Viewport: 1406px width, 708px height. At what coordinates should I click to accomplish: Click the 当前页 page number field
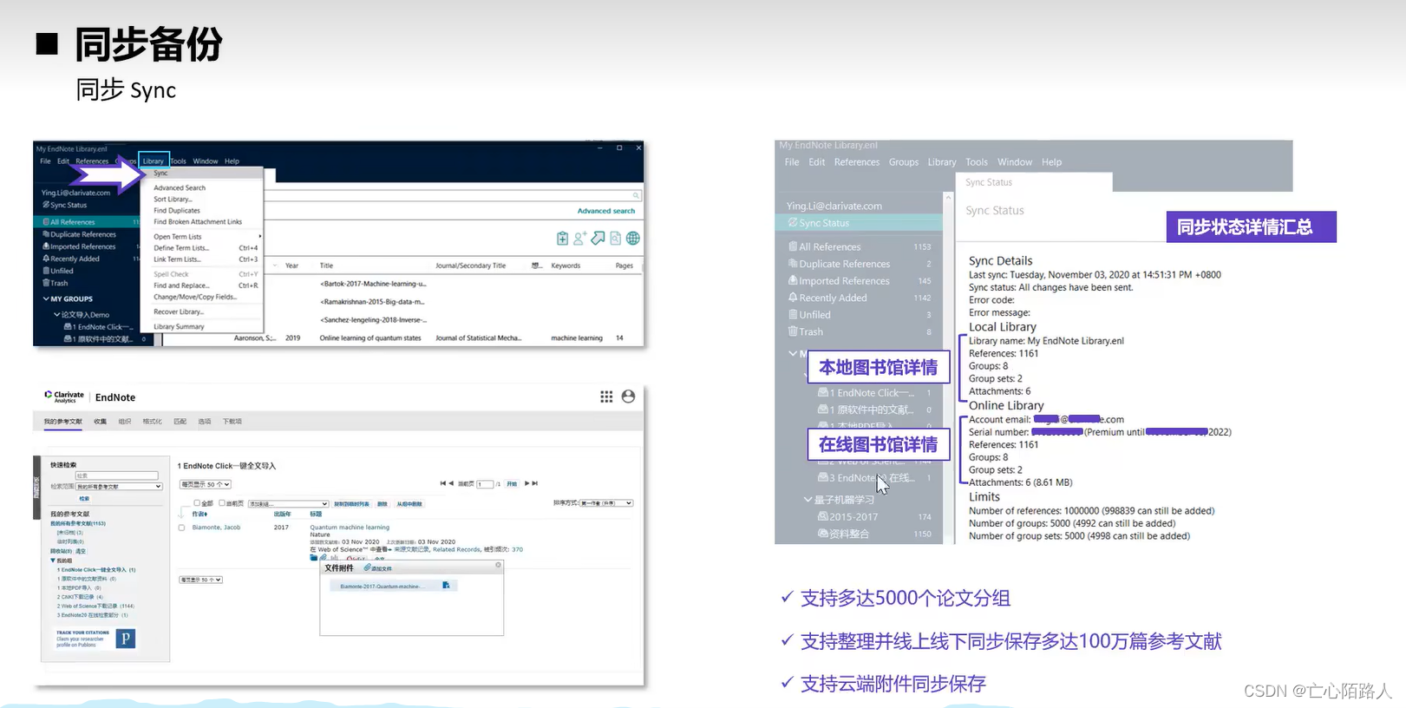(x=485, y=484)
